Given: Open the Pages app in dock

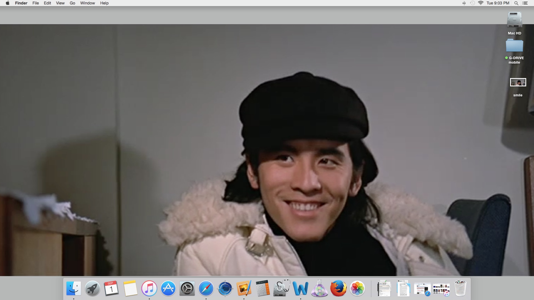Looking at the screenshot, I should pyautogui.click(x=244, y=288).
